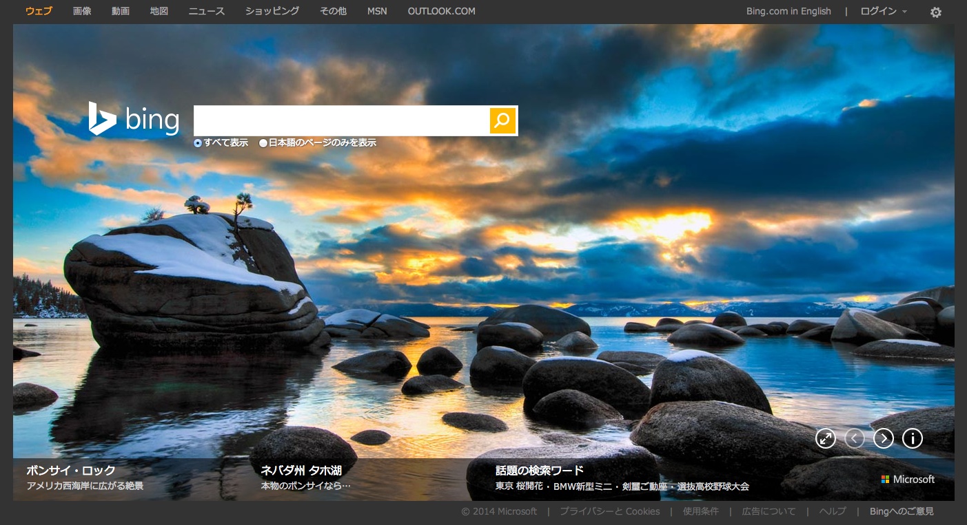Click the Bing.com in English link
967x525 pixels.
(788, 12)
